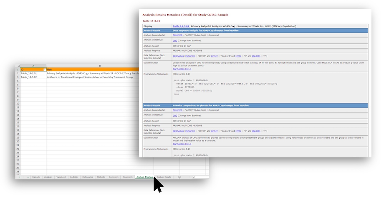
Task: Open EFFFL link in Pairwise comparisons Data References
Action: point(238,131)
